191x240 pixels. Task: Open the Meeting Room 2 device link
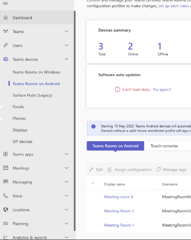tap(119, 211)
